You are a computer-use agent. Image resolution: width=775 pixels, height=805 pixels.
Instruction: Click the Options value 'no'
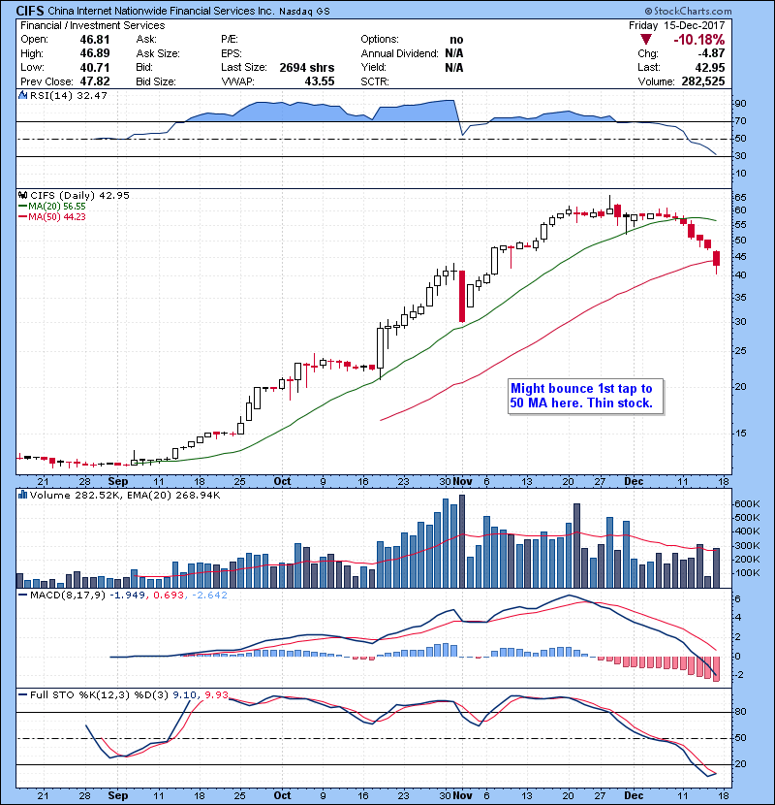[456, 40]
